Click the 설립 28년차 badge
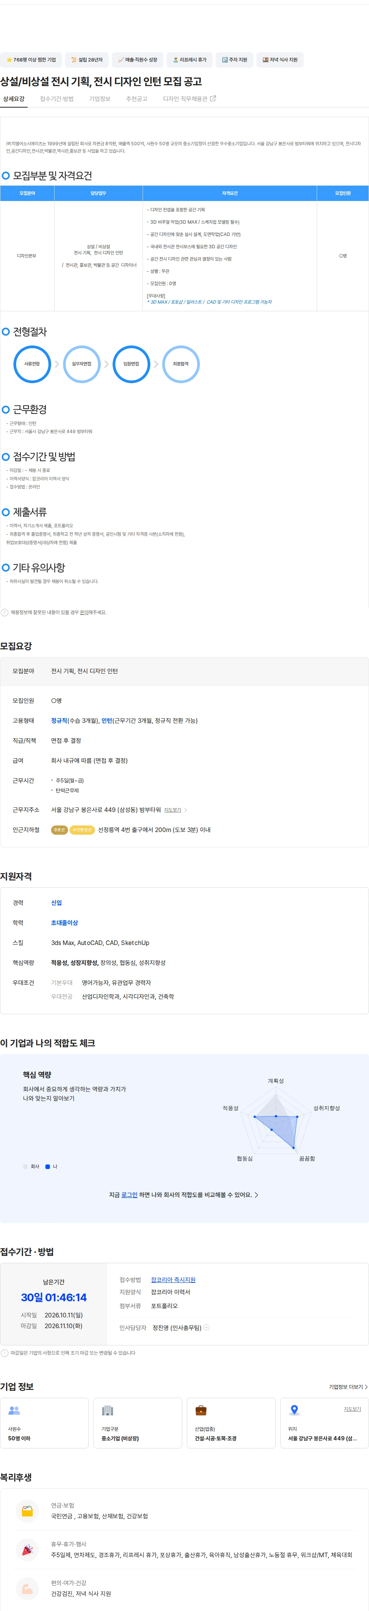 87,60
